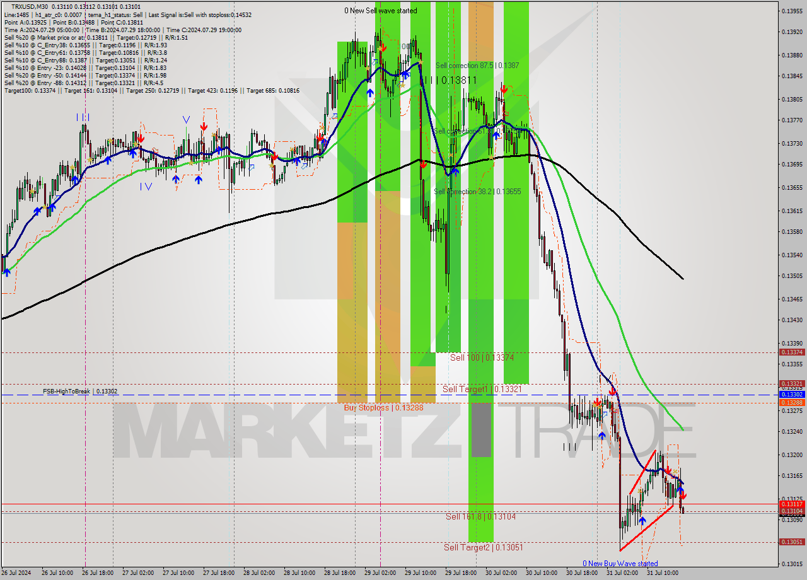This screenshot has height=580, width=807.
Task: Click the 'I I I 0.13811' wave label
Action: pyautogui.click(x=450, y=80)
